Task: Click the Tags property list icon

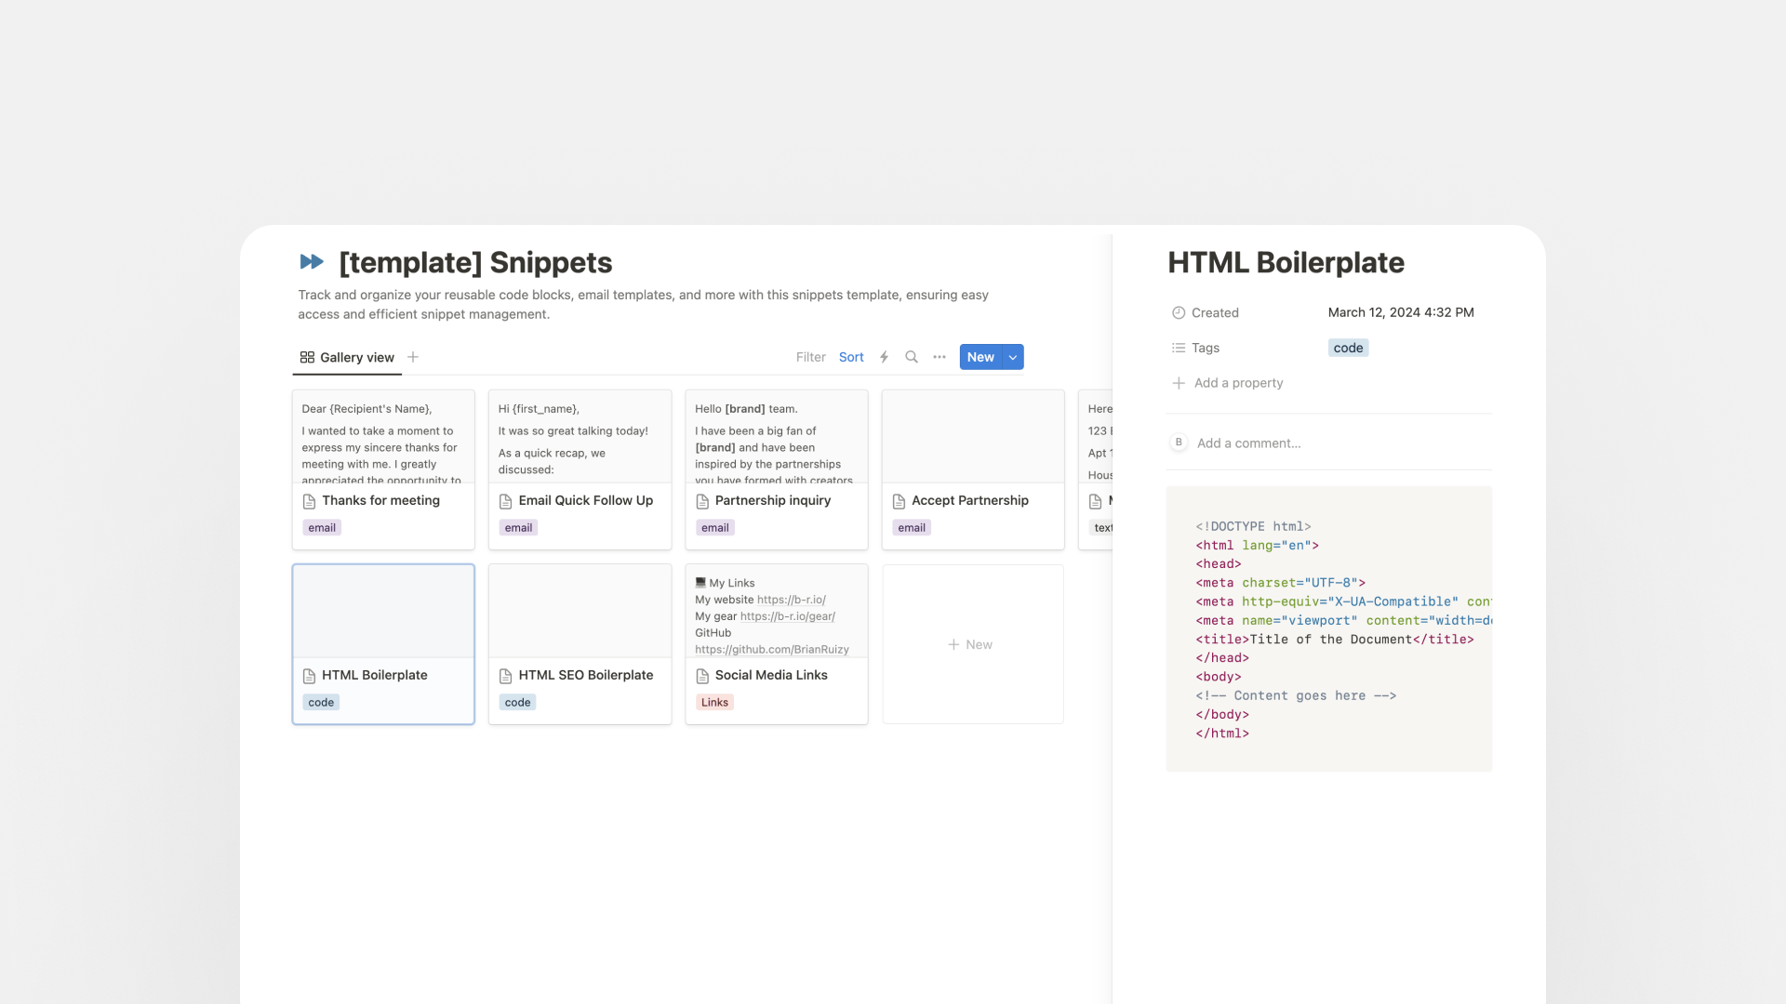Action: tap(1179, 348)
